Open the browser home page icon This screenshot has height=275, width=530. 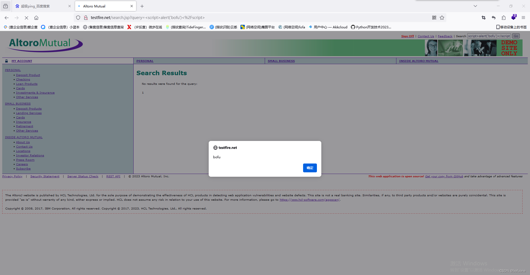36,18
